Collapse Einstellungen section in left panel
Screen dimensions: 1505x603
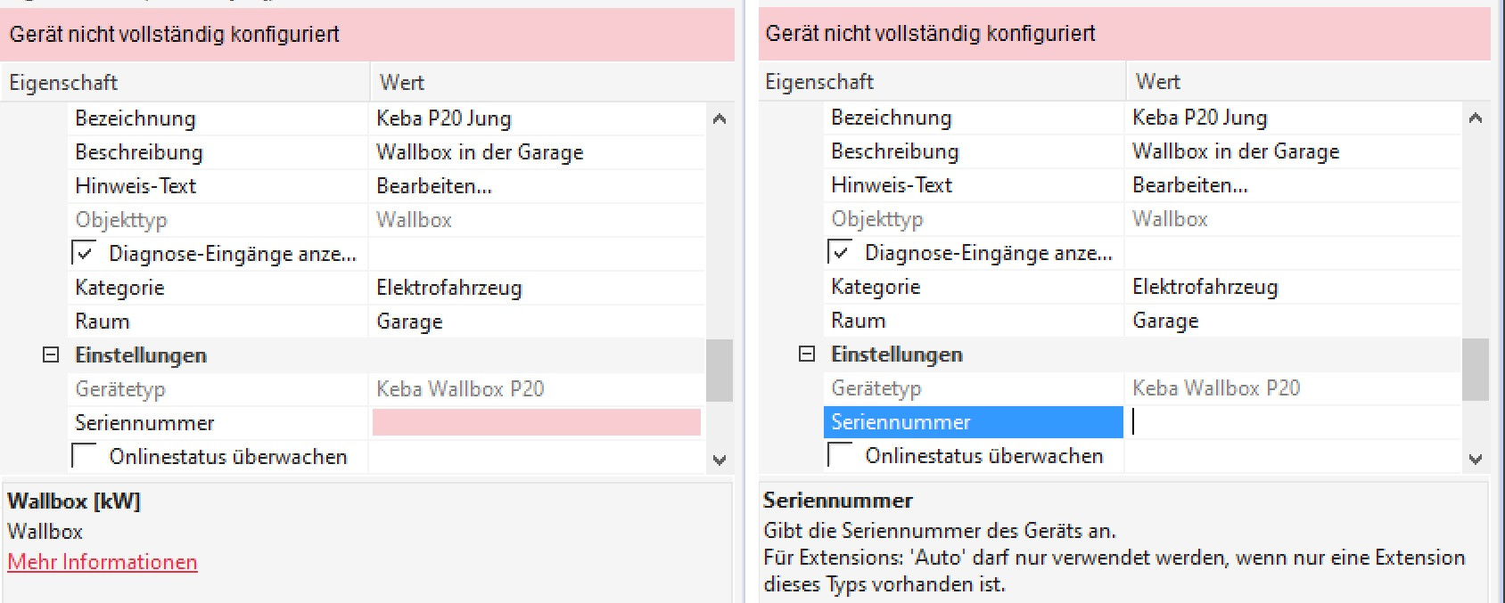(51, 354)
